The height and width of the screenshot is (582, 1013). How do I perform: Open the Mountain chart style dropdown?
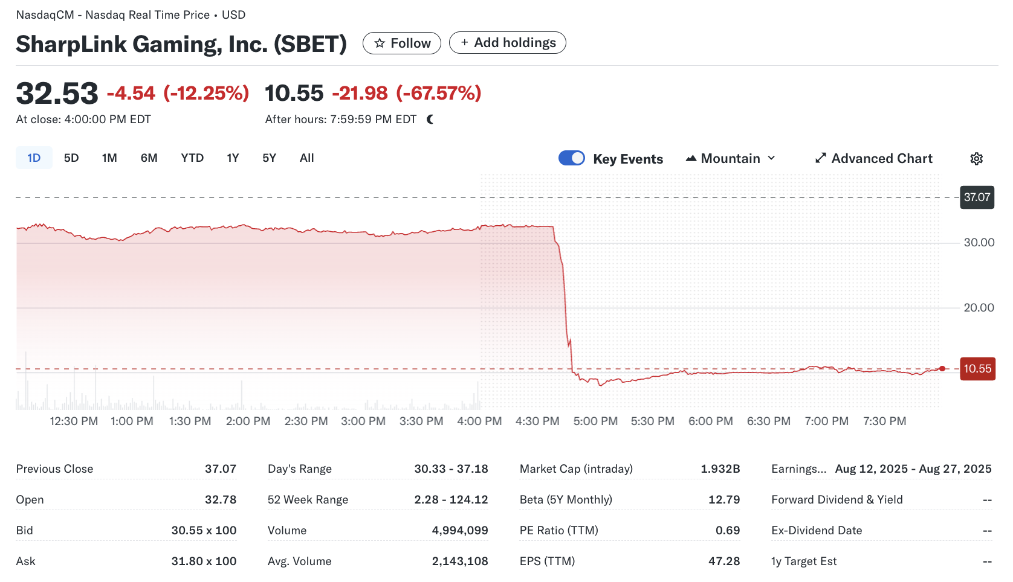click(730, 158)
